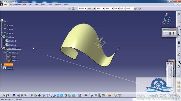Click the speech-bubble comment icon beside f(x)
Image resolution: width=181 pixels, height=101 pixels.
[8, 95]
